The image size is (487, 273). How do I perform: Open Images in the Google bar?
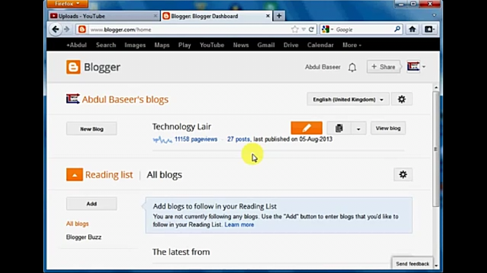pos(135,45)
